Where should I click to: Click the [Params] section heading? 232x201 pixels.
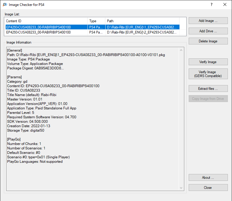pos(14,77)
